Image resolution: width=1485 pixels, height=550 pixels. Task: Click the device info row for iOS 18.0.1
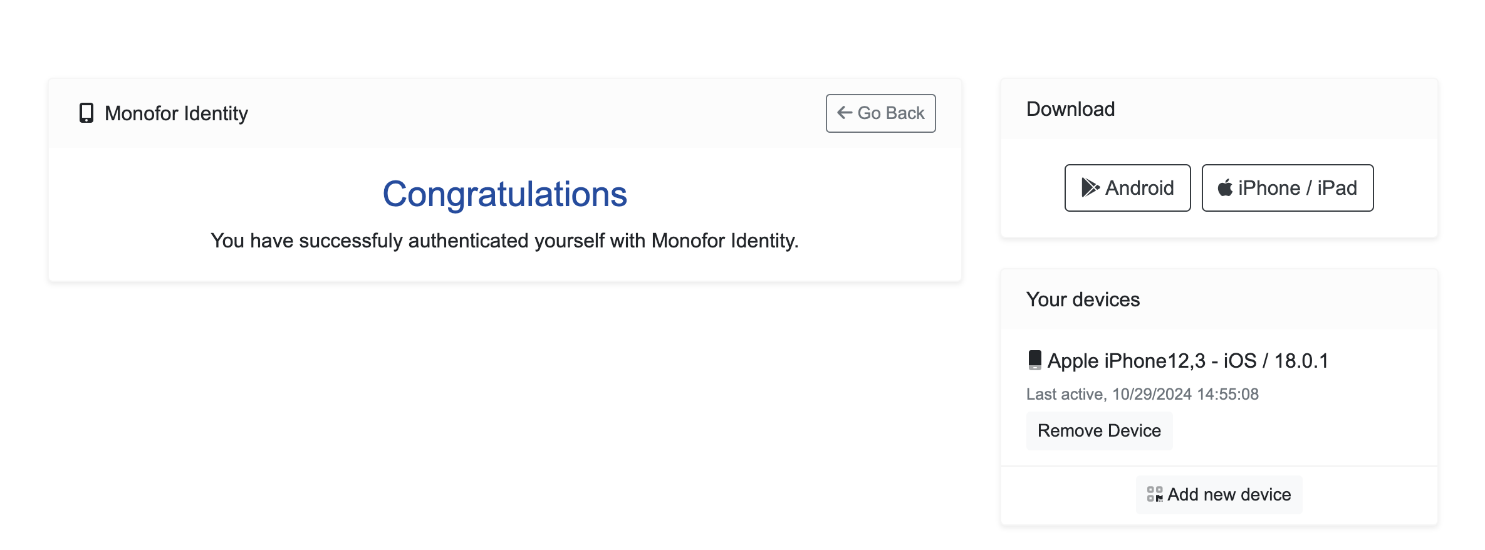(x=1191, y=360)
